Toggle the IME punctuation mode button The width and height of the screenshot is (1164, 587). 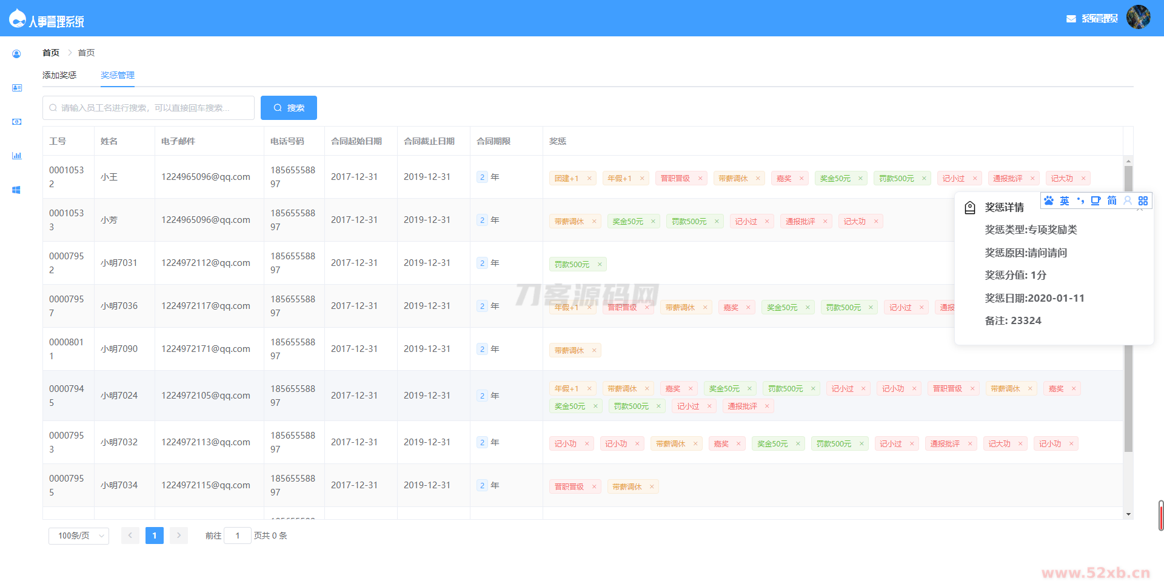pos(1080,201)
